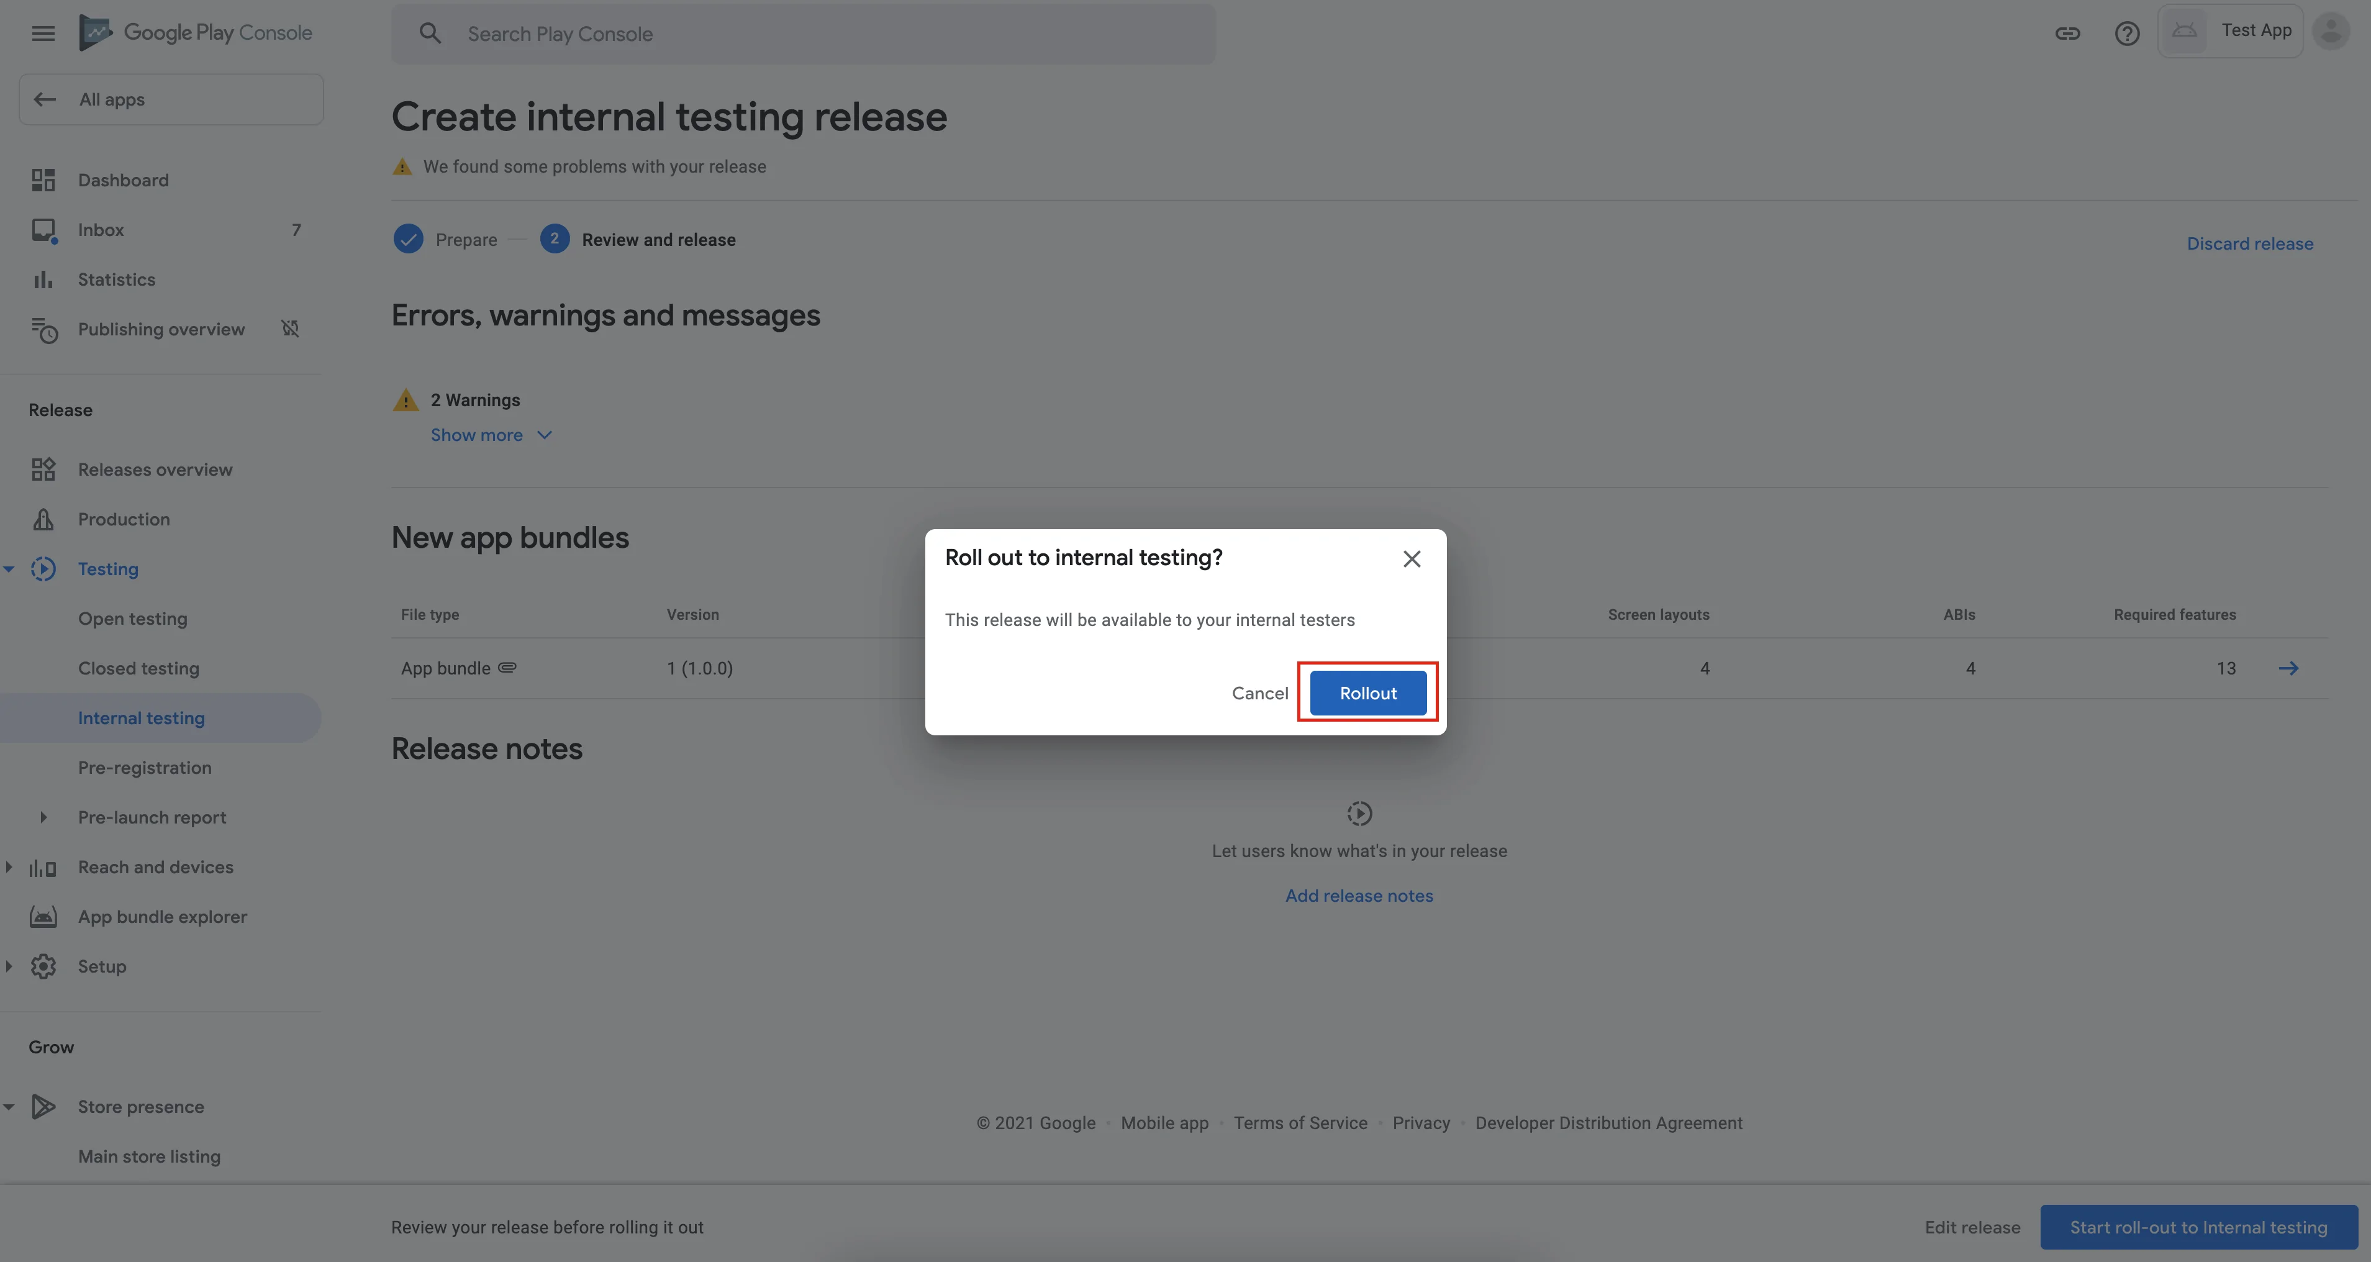2371x1262 pixels.
Task: Click Discard release link
Action: (2249, 244)
